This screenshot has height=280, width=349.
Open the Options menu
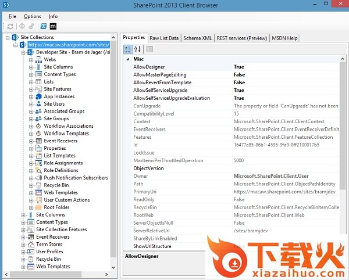(33, 16)
